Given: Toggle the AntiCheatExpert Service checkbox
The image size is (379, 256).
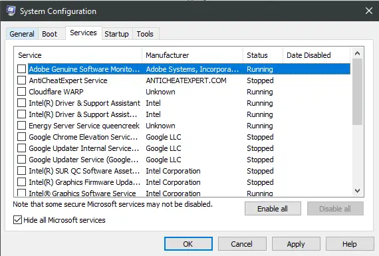Looking at the screenshot, I should click(x=21, y=80).
